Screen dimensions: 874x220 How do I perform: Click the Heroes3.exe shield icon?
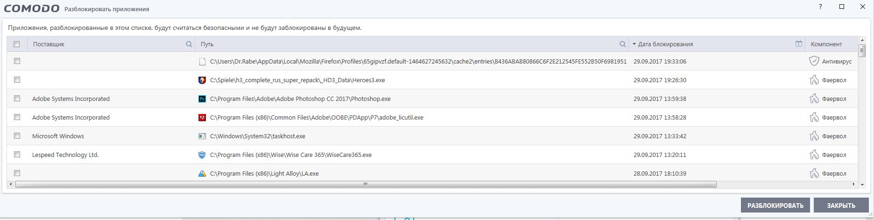point(202,80)
